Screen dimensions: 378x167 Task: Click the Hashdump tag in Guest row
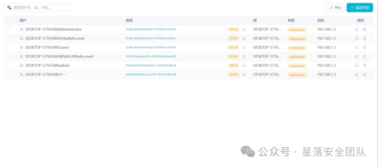(x=297, y=48)
